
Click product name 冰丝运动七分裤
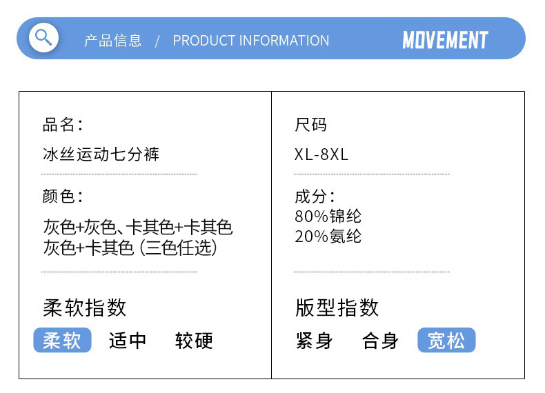tap(101, 154)
